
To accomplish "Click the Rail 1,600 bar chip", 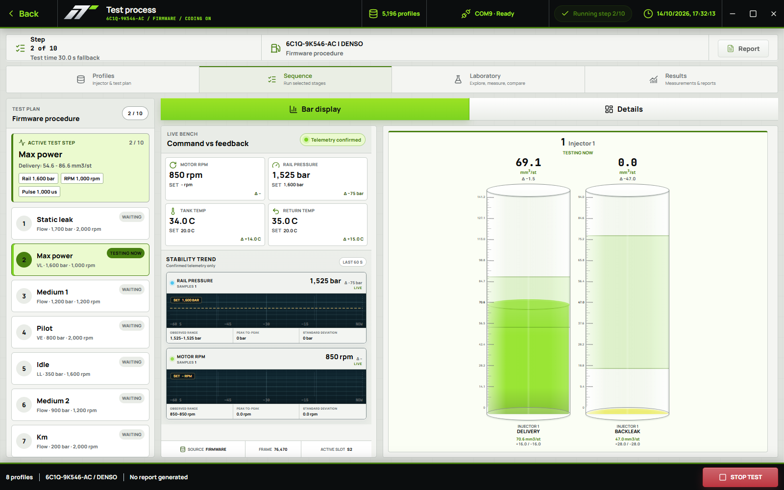I will [x=38, y=178].
